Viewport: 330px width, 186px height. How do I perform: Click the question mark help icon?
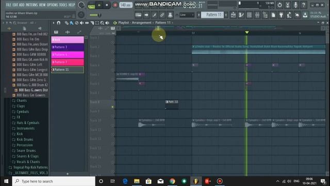pos(304,5)
